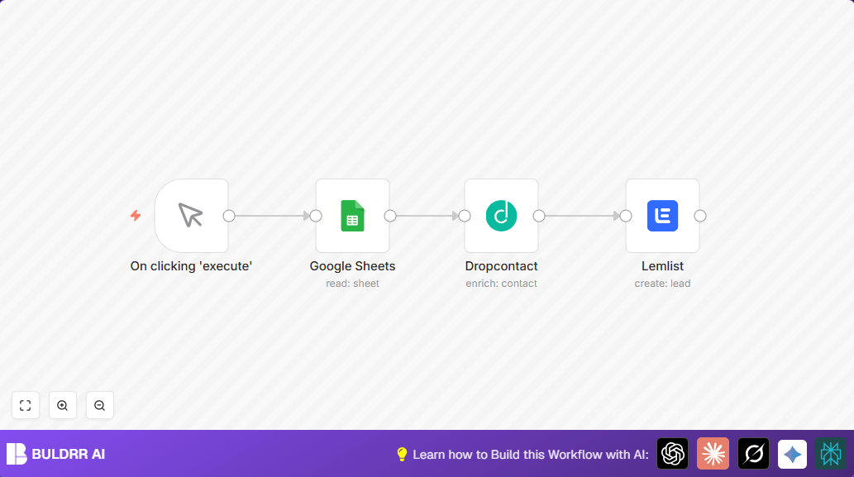The width and height of the screenshot is (854, 477).
Task: Click the Dropcontact output connector
Action: click(x=539, y=216)
